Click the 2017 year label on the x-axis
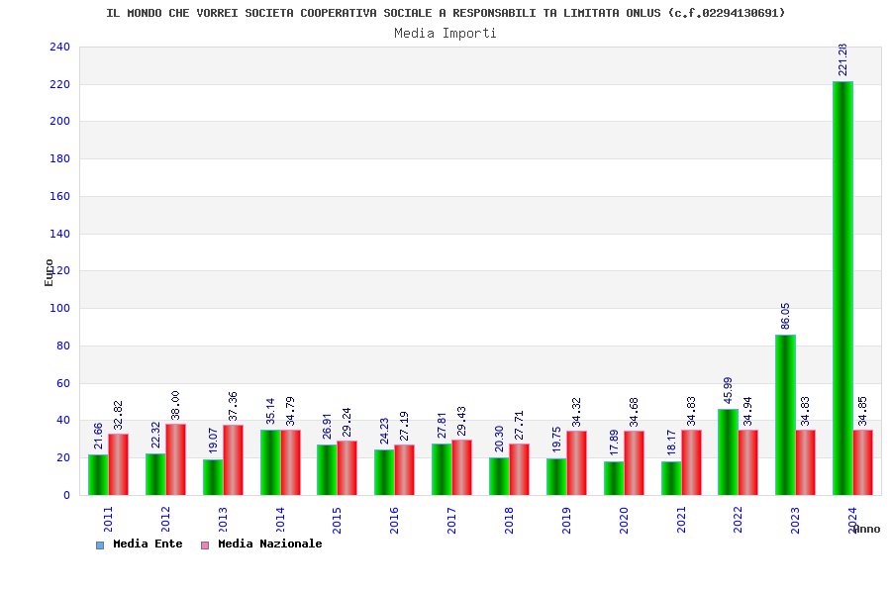 pyautogui.click(x=452, y=520)
